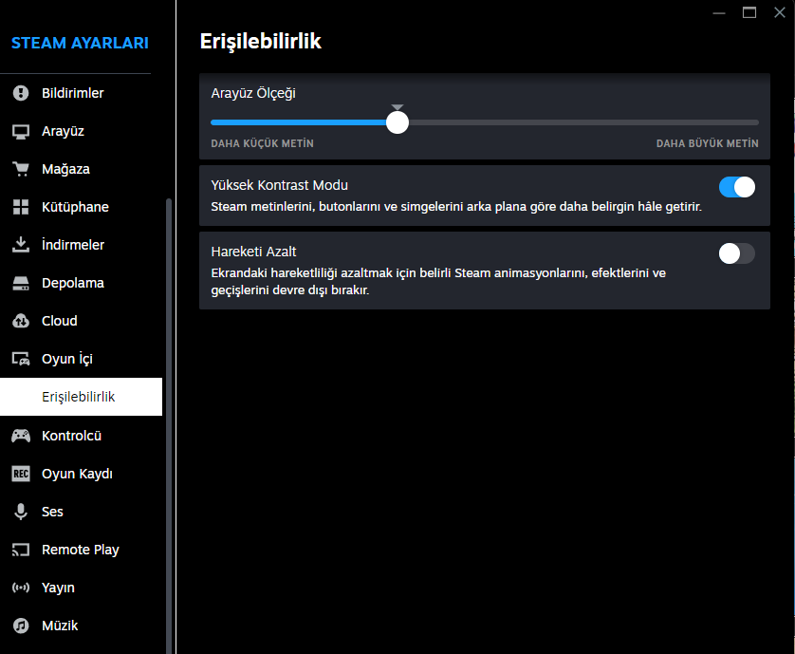Click the Depolama drive icon
Viewport: 795px width, 654px height.
coord(21,283)
